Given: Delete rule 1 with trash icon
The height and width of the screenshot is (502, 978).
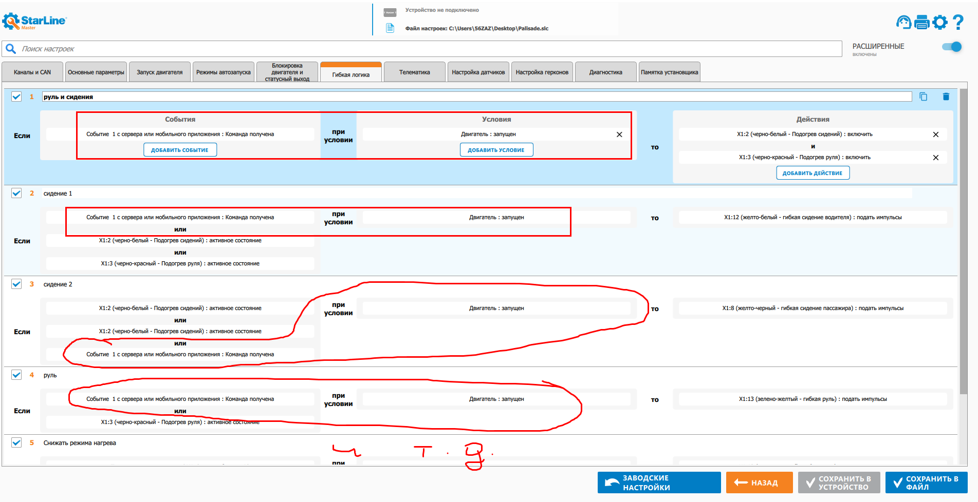Looking at the screenshot, I should pos(946,96).
